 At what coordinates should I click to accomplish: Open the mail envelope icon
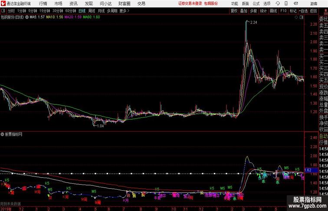[296, 3]
